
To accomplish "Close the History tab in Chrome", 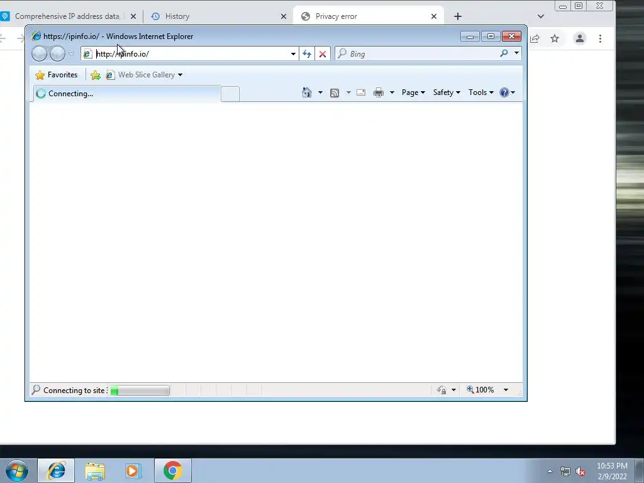I will 284,16.
